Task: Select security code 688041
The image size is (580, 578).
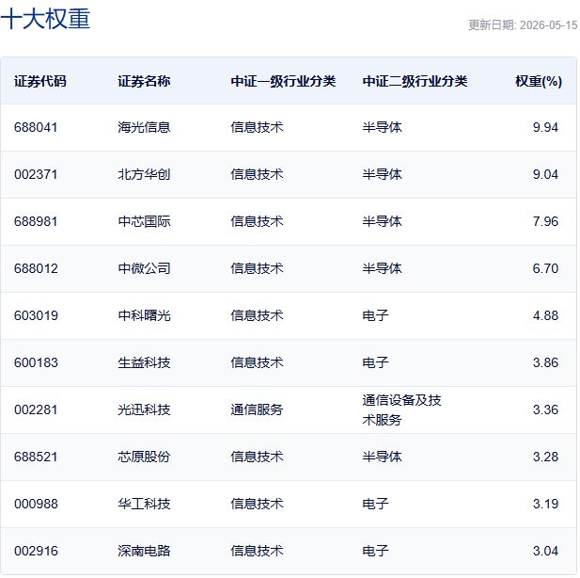Action: [x=36, y=127]
